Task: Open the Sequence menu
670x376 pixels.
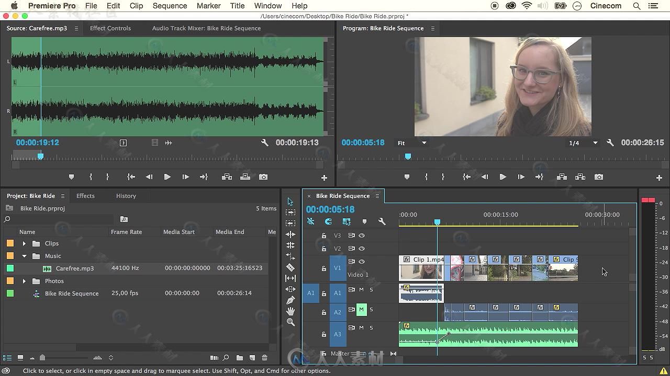Action: (170, 6)
